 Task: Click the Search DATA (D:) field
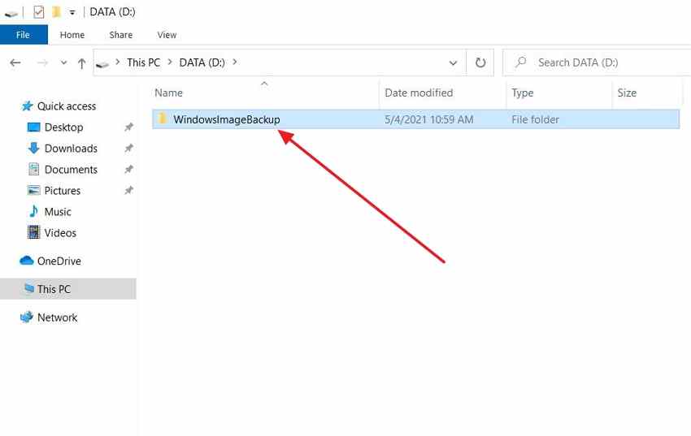tap(598, 63)
